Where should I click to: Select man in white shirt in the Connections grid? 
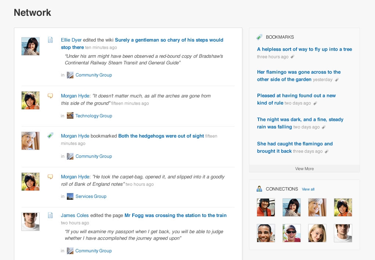pos(343,233)
